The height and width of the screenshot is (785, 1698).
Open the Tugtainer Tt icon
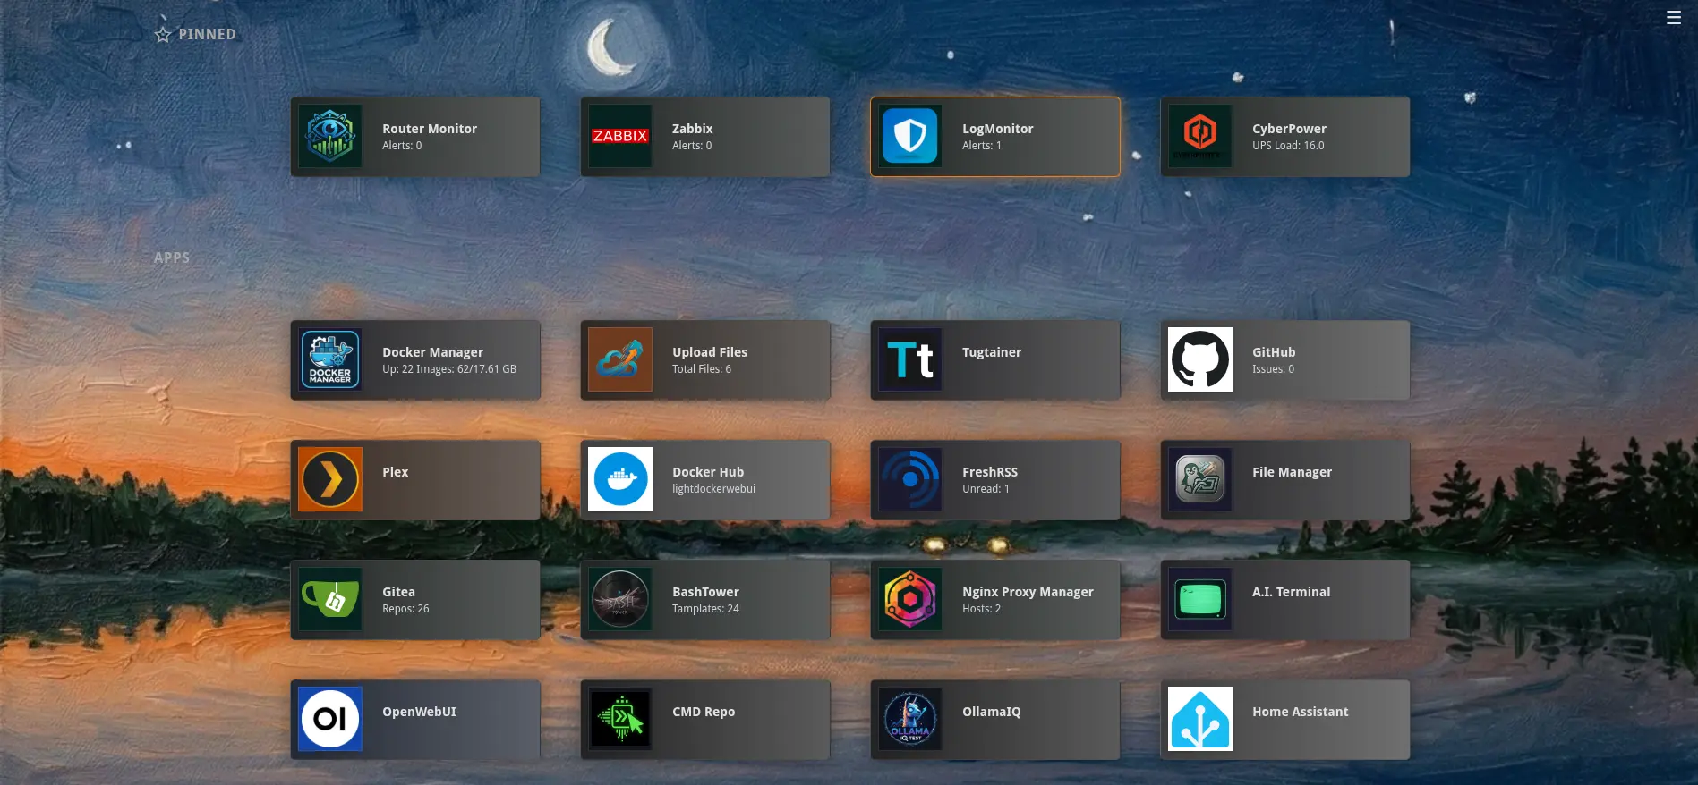coord(910,359)
